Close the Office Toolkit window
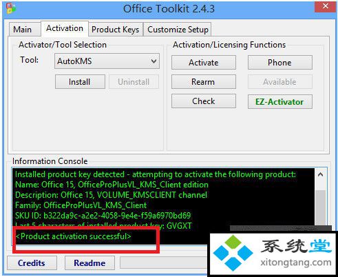Screen dimensions: 338x277 [325, 6]
